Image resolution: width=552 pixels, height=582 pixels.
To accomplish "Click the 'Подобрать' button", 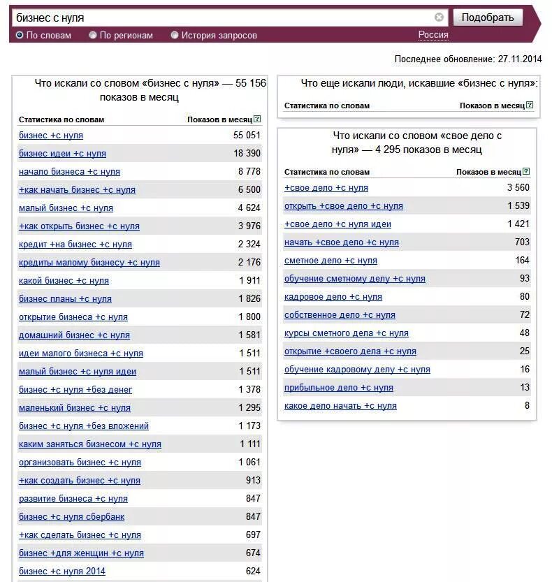I will [x=488, y=17].
